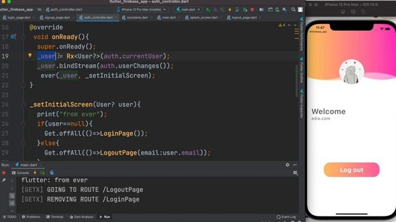Screen dimensions: 396x222
Task: Click the lightbulb quick-fix icon on line 19
Action: coord(30,55)
